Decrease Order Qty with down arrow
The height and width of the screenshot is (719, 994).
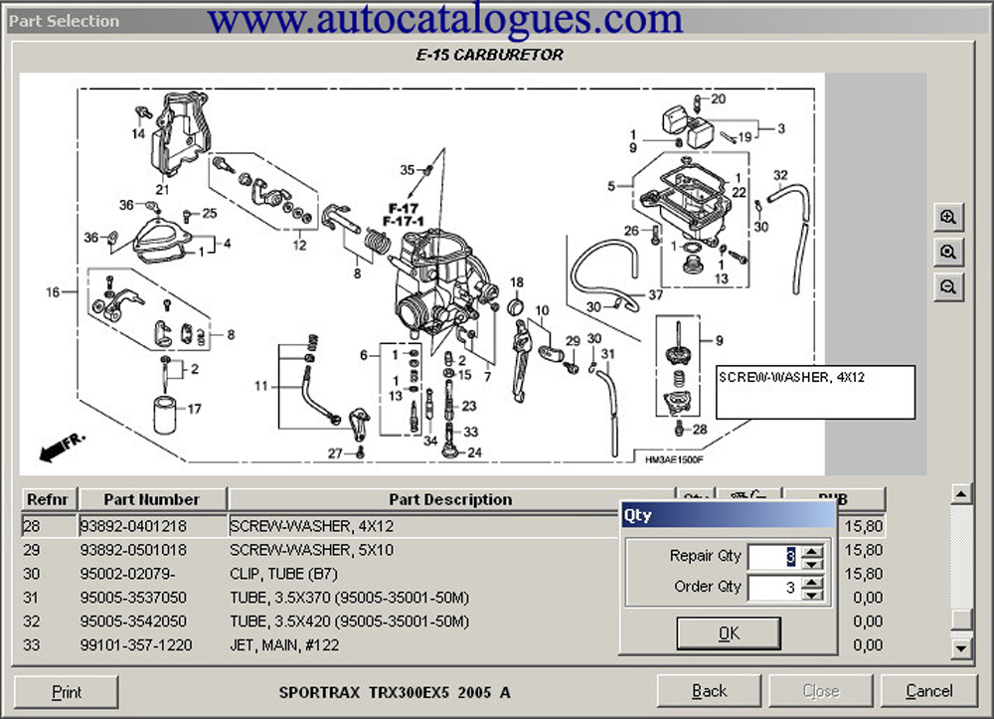click(x=812, y=595)
